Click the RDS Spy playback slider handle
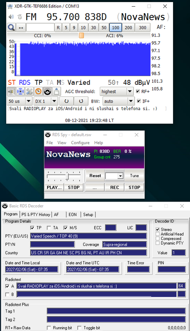The image size is (190, 331). 67,176
